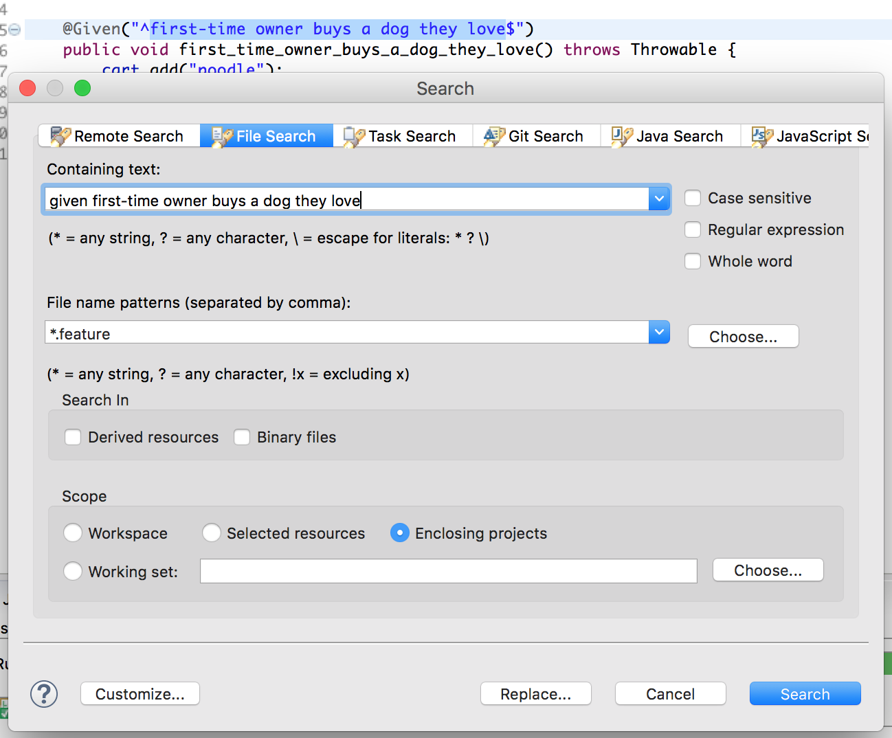Select the JavaScript Search icon
The image size is (892, 738).
tap(761, 135)
